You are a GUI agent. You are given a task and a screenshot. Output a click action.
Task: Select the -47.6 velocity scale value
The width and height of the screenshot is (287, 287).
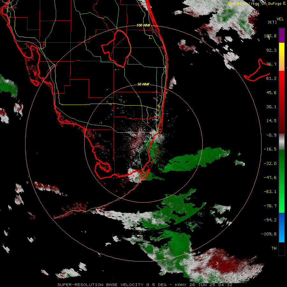270,178
